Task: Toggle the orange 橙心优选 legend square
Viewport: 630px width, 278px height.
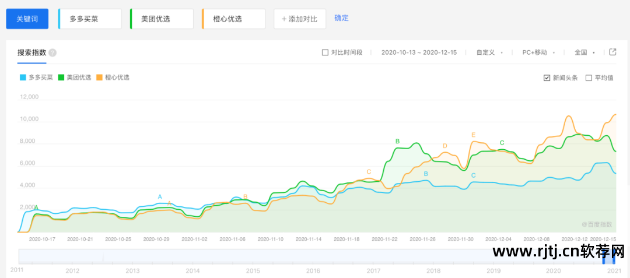Action: pos(99,78)
